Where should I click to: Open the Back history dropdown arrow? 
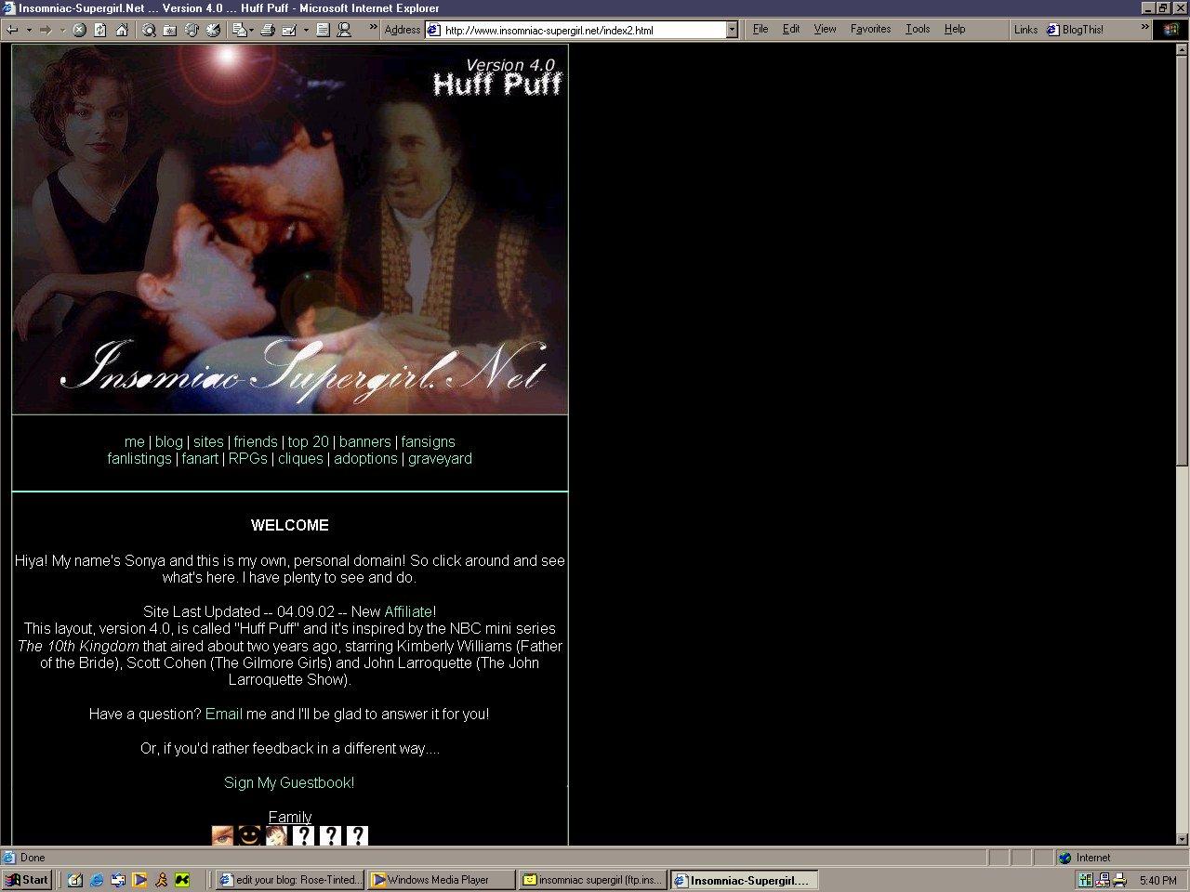click(29, 30)
